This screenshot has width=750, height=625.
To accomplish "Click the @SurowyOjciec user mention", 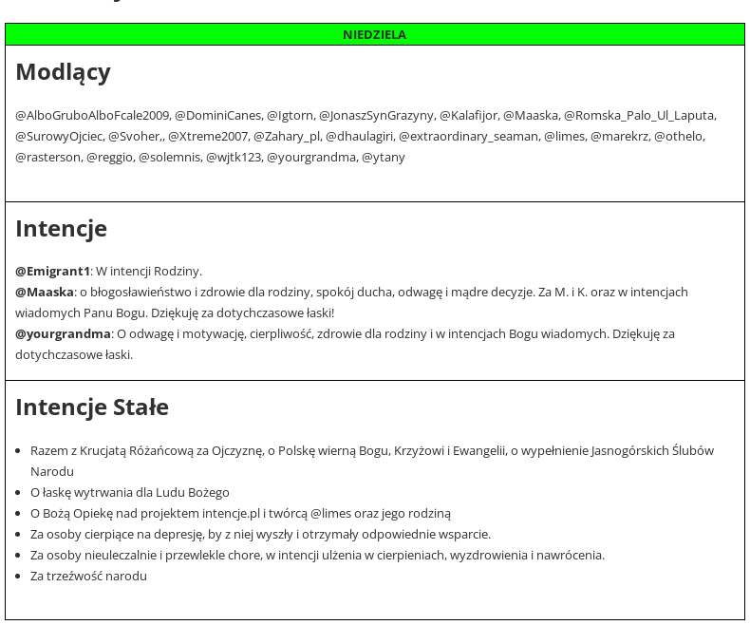I will [59, 137].
